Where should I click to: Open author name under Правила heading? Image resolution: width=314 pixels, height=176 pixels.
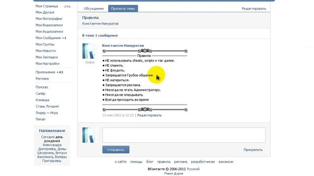click(x=100, y=23)
